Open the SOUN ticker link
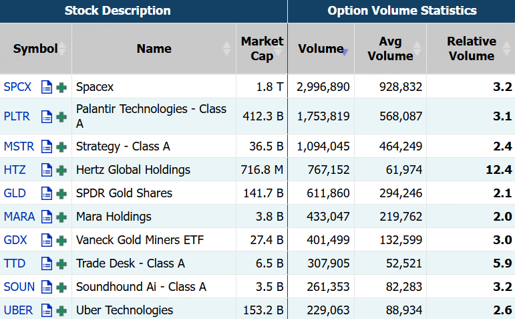515x319 pixels. point(19,287)
